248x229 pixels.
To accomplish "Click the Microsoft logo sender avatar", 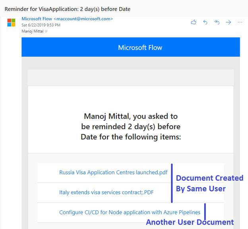I will (x=11, y=23).
